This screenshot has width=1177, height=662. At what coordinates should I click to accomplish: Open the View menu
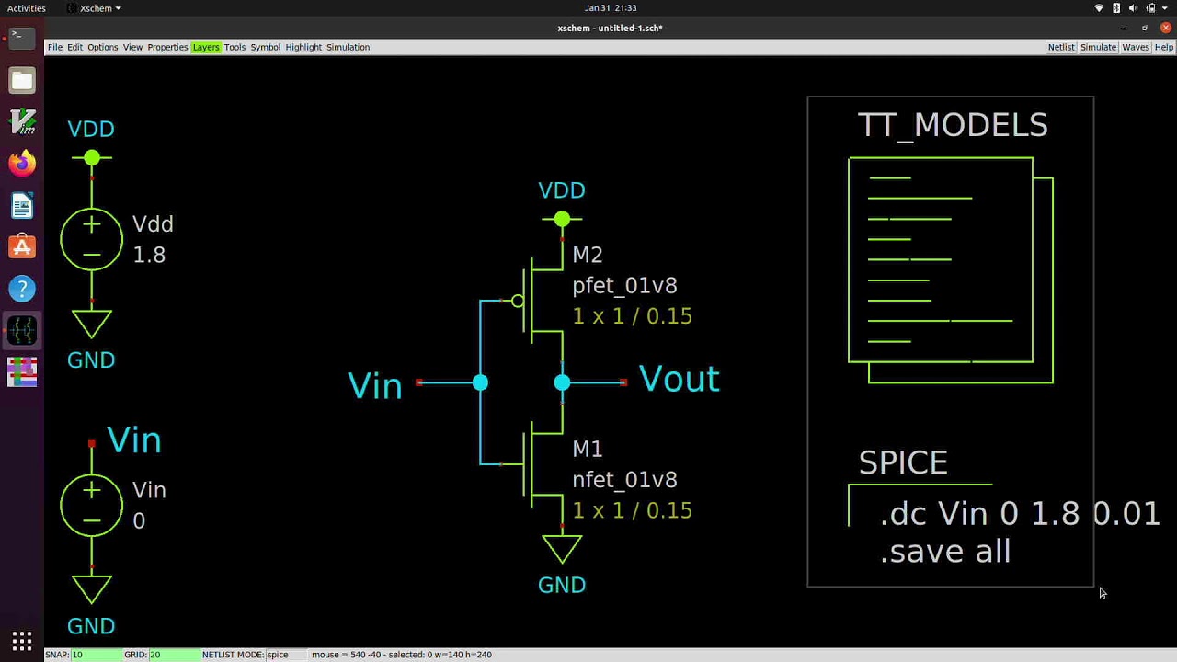[132, 47]
